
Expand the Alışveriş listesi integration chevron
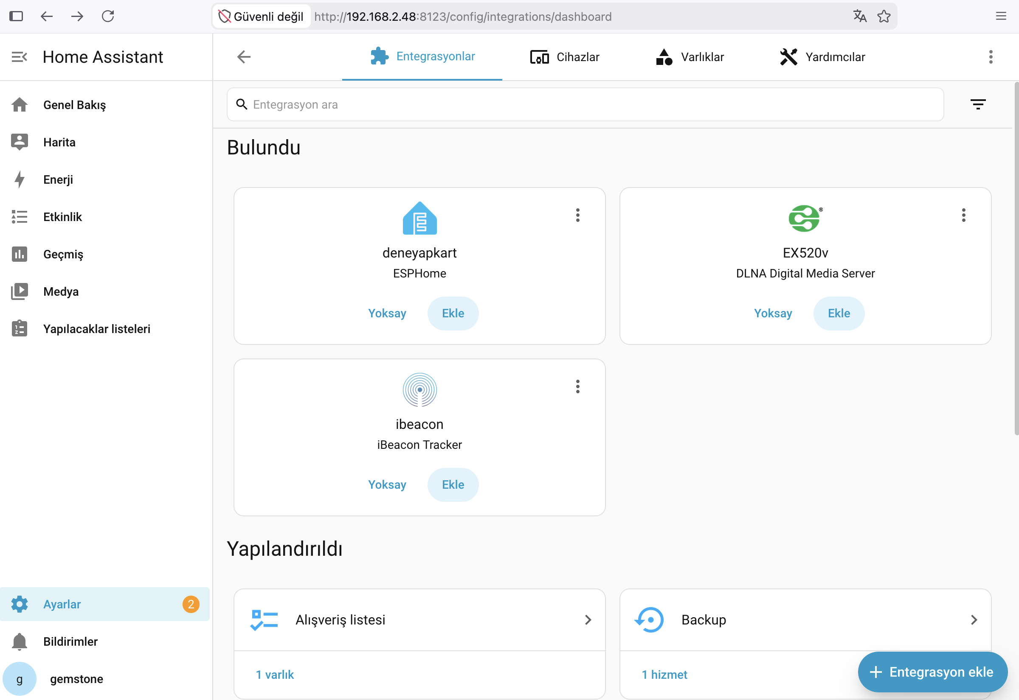588,620
